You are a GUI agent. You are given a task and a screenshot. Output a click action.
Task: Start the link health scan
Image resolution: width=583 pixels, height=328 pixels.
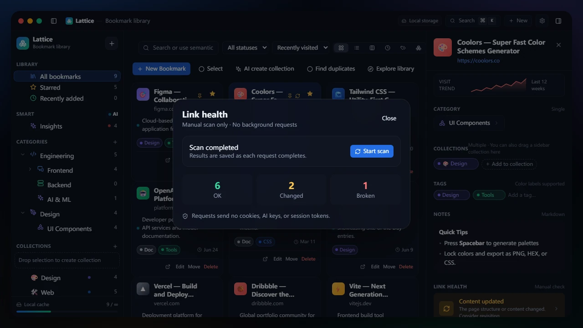(372, 151)
